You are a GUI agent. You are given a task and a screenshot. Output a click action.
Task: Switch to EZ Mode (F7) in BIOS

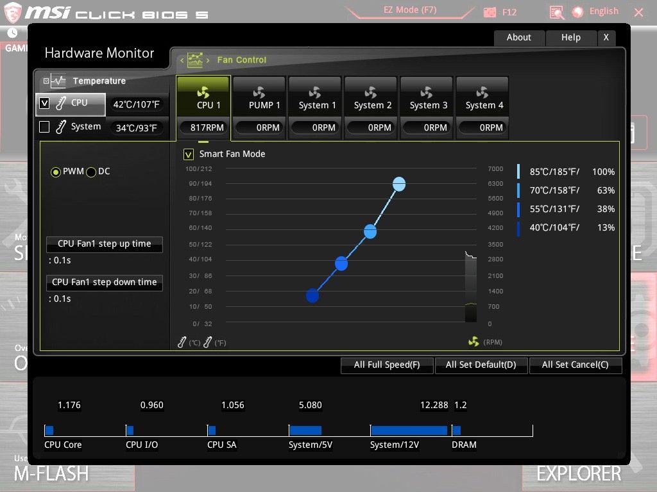410,10
